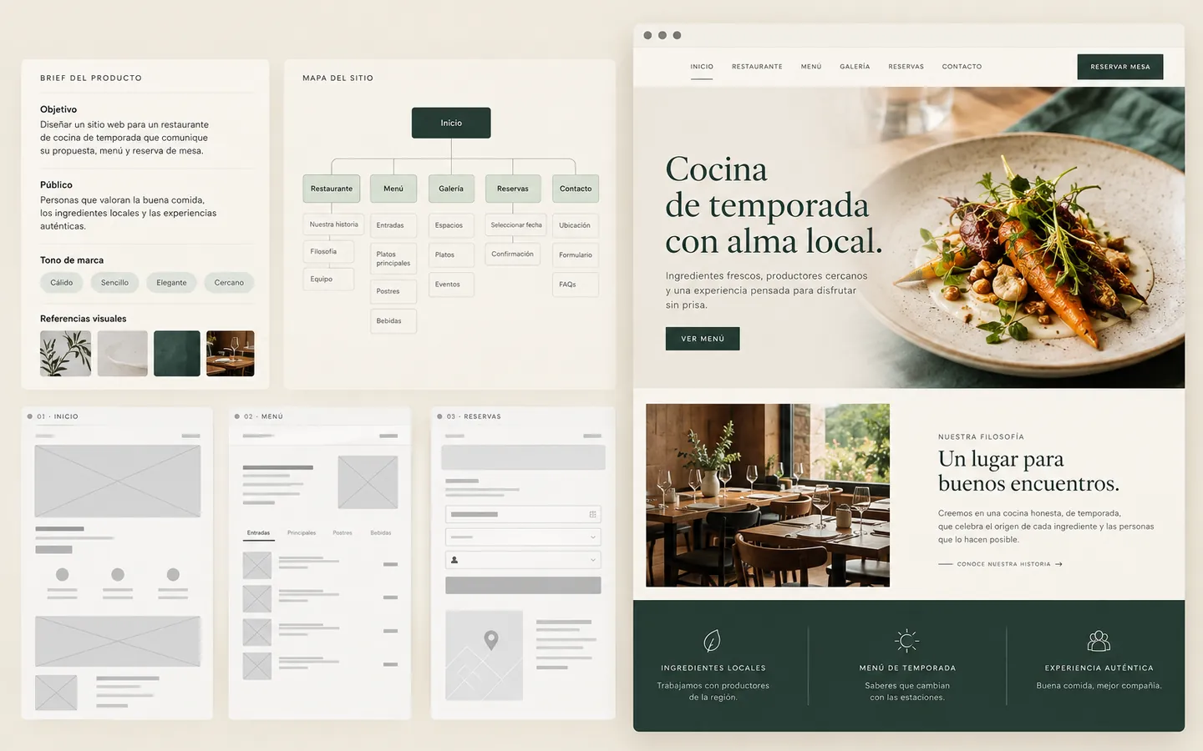Viewport: 1203px width, 751px height.
Task: Select the Restaurante node in the sitemap
Action: 332,189
